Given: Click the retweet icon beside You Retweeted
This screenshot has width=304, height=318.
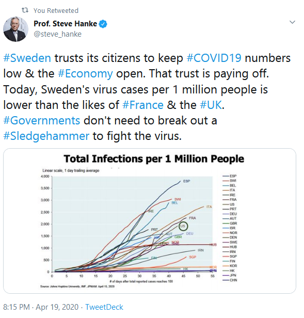Looking at the screenshot, I should coord(25,10).
